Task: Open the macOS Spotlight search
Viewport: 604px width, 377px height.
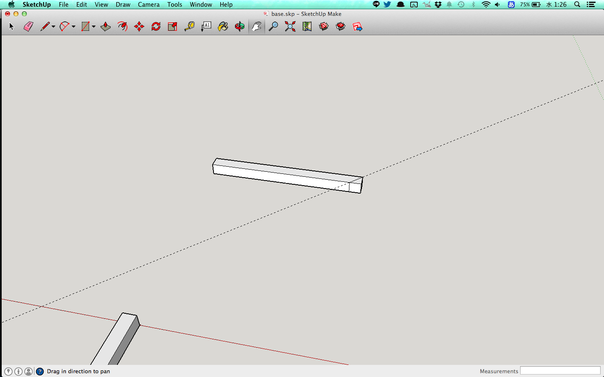Action: (x=577, y=5)
